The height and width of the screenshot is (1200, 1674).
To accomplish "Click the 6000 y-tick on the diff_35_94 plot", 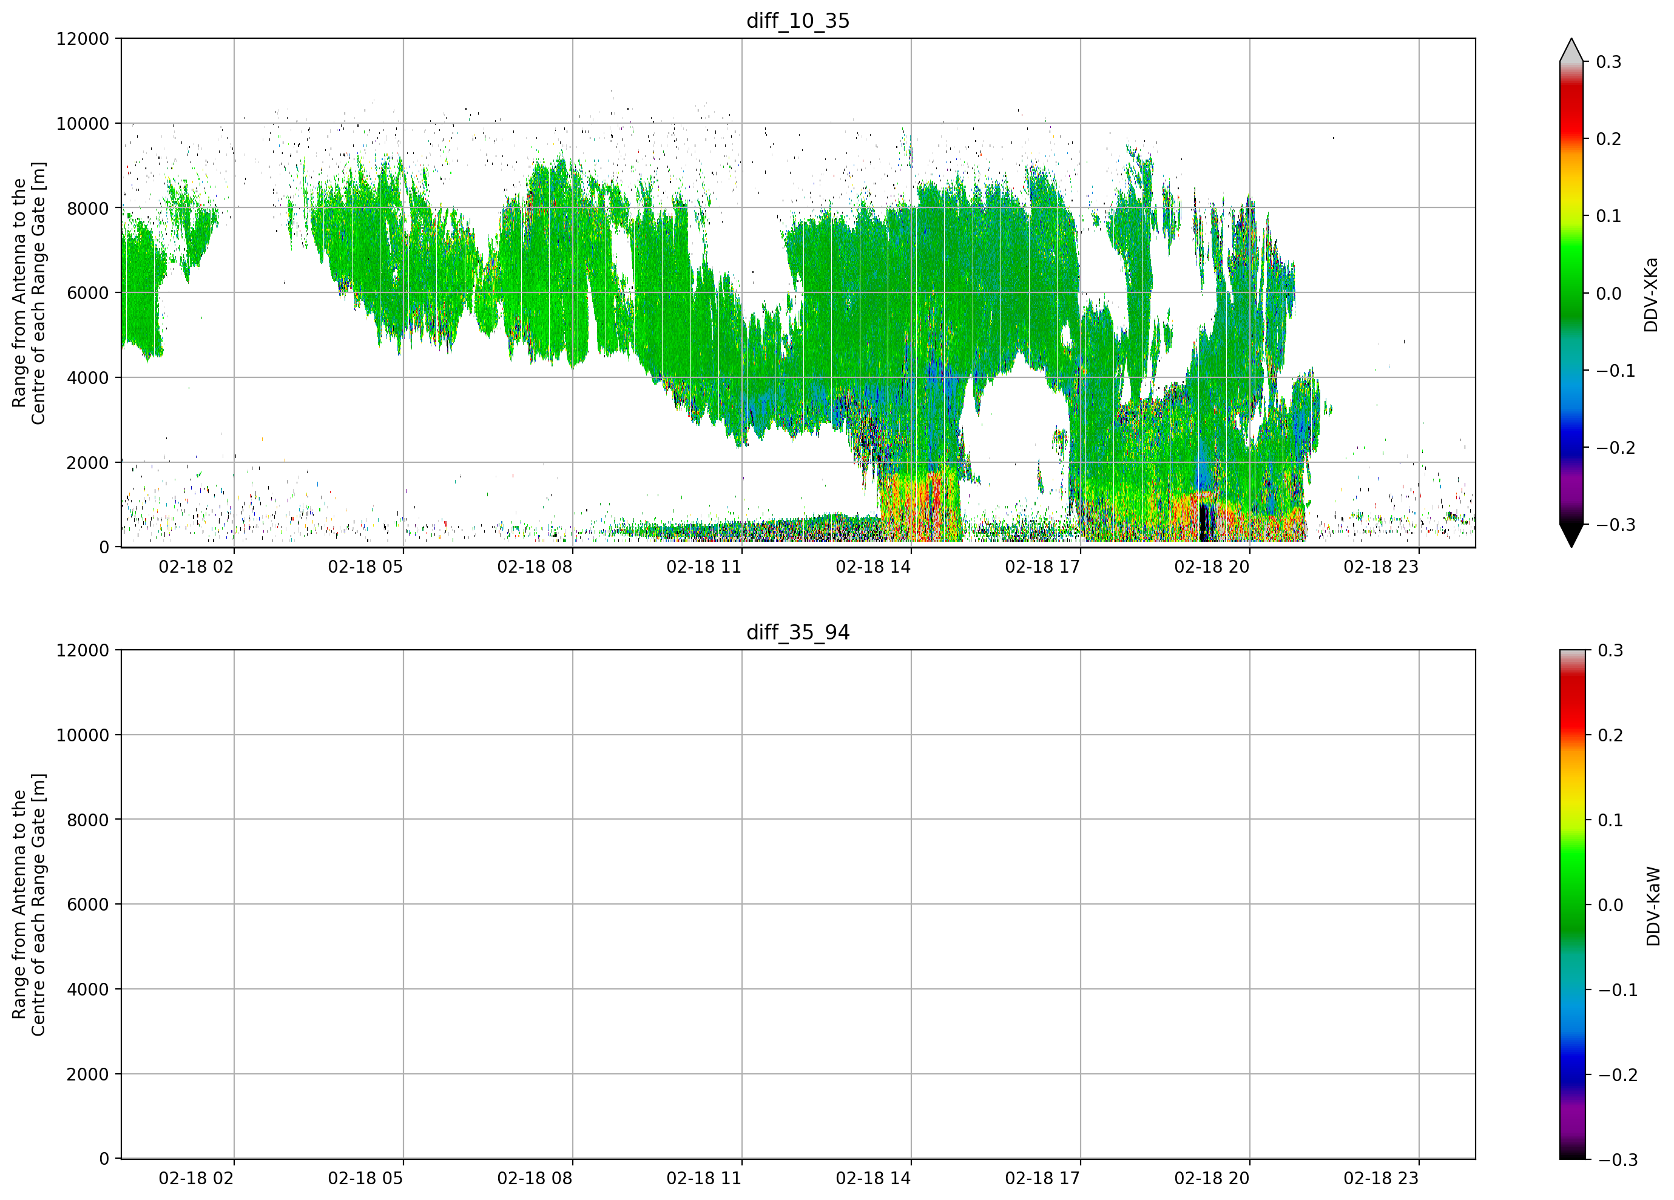I will (x=88, y=904).
